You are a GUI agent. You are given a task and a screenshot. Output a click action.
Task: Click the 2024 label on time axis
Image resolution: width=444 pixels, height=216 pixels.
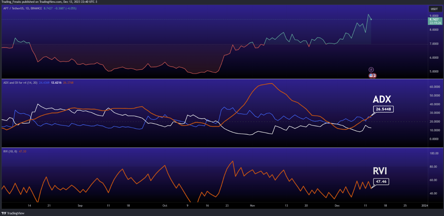[x=424, y=205]
